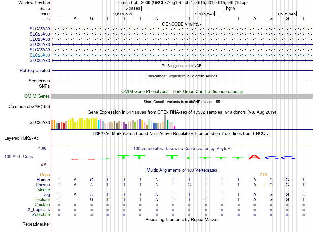Select the Elephant alignment row label
This screenshot has width=313, height=232.
(42, 199)
